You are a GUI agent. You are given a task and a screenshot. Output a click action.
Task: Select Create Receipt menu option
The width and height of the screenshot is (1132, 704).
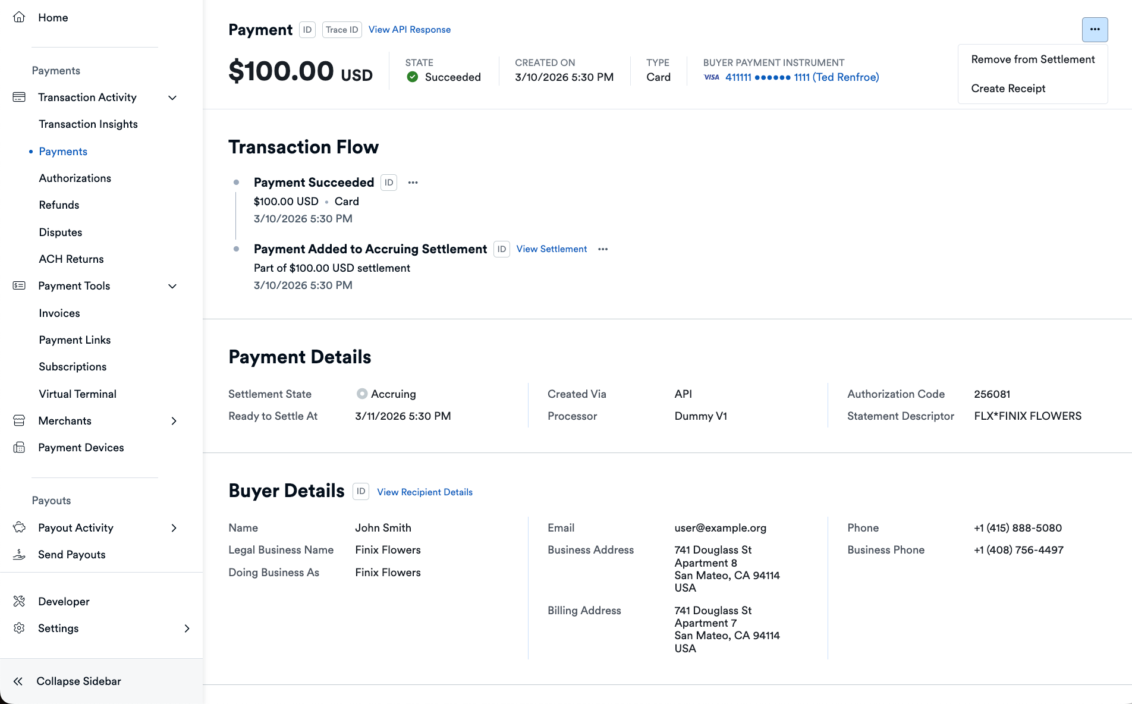tap(1008, 88)
